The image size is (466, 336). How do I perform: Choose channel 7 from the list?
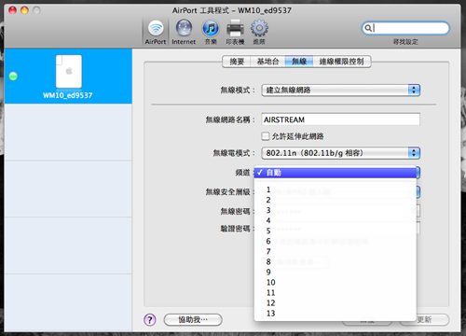(336, 251)
